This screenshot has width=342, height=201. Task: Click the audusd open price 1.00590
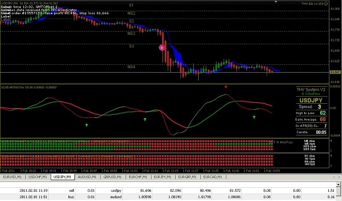pos(144,197)
